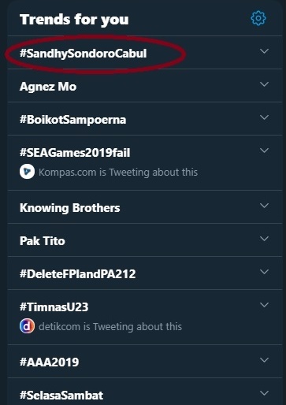The height and width of the screenshot is (405, 286).
Task: Click "Kompas.com is Tweeting about this"
Action: click(118, 173)
